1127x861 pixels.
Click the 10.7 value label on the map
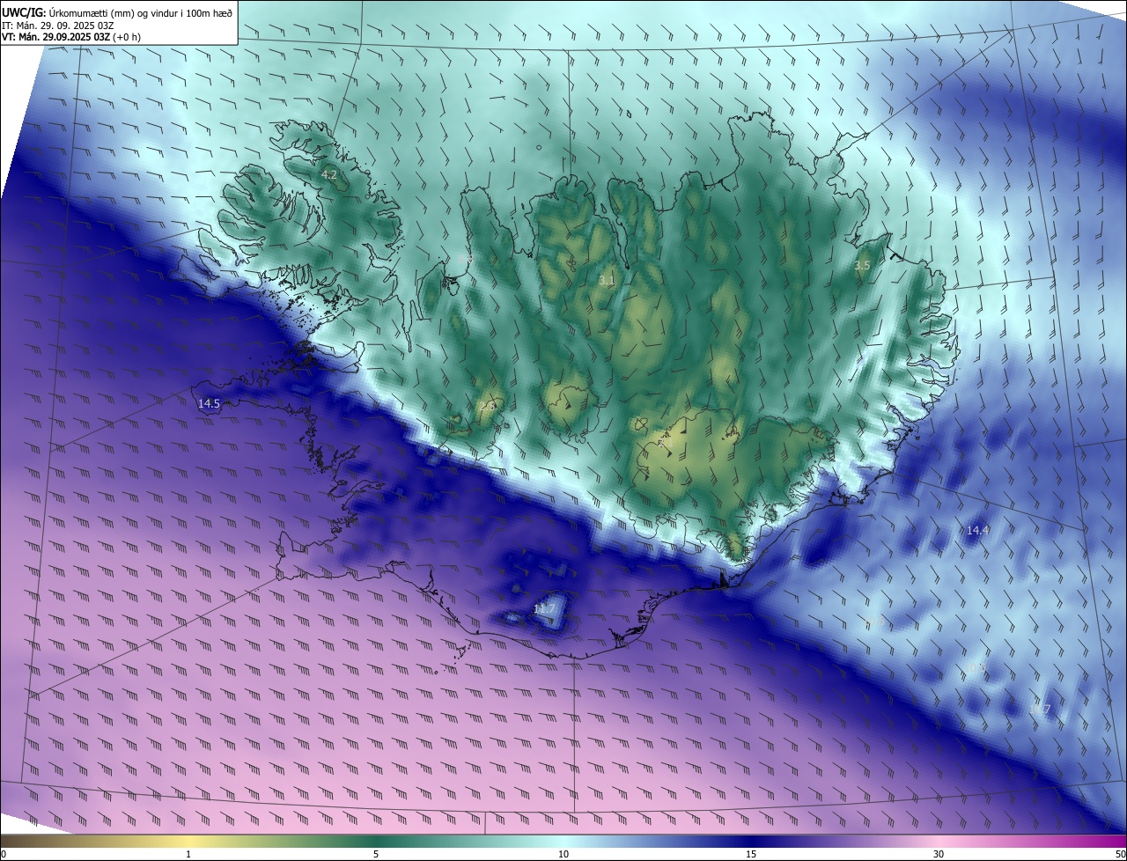1040,710
